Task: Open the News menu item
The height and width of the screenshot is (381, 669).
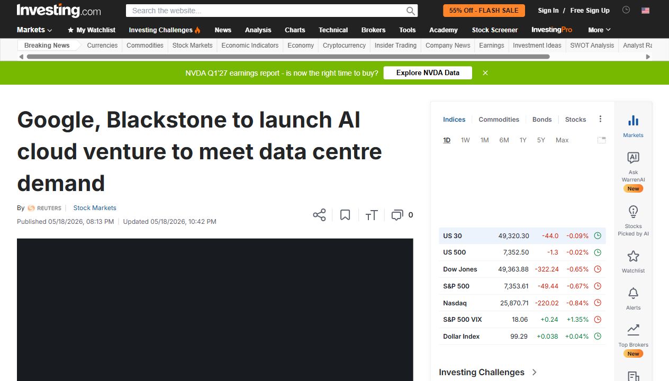Action: [x=223, y=30]
